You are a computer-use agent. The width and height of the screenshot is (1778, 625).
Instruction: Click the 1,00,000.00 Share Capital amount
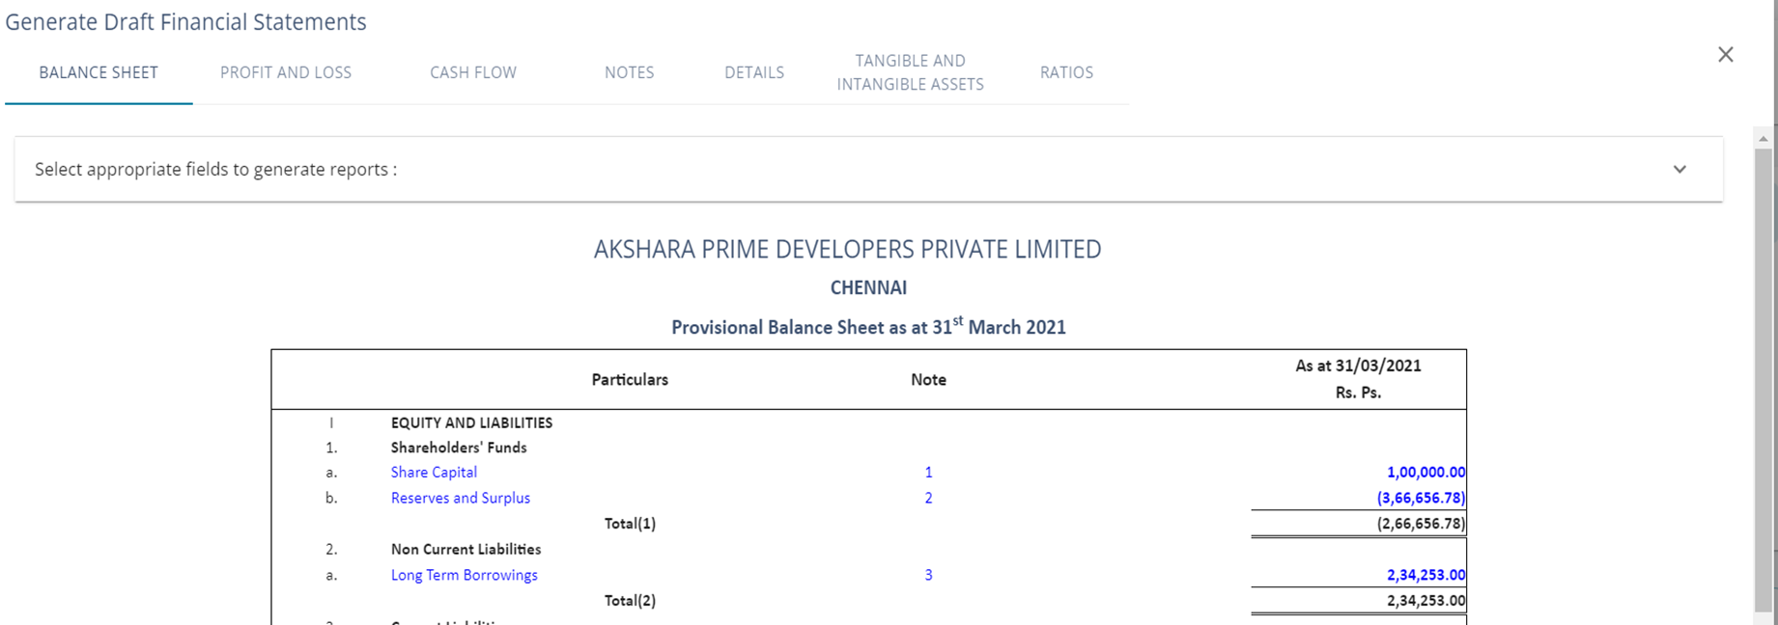coord(1425,473)
